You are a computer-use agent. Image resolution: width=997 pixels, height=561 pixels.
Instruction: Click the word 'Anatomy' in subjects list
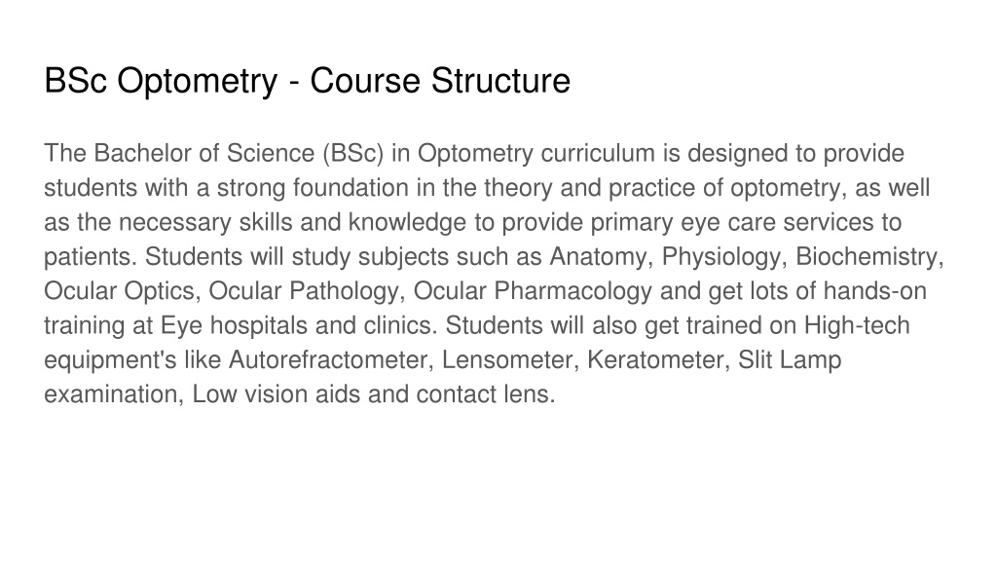599,257
